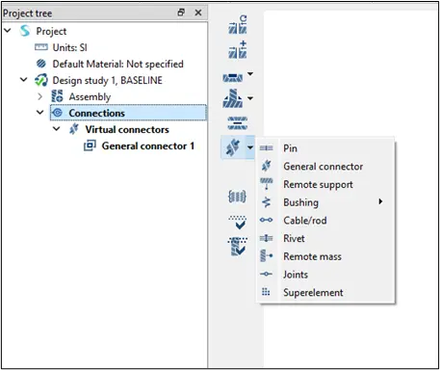Click the toolbar icon with circular arrow

[x=238, y=25]
